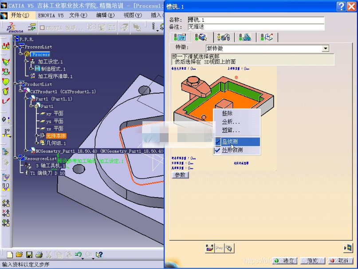Click the Save floppy-disk icon
The height and width of the screenshot is (269, 358).
(x=29, y=254)
